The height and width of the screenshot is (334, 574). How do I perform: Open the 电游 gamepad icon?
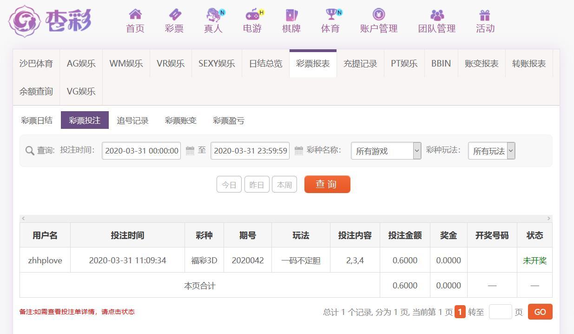[x=253, y=14]
